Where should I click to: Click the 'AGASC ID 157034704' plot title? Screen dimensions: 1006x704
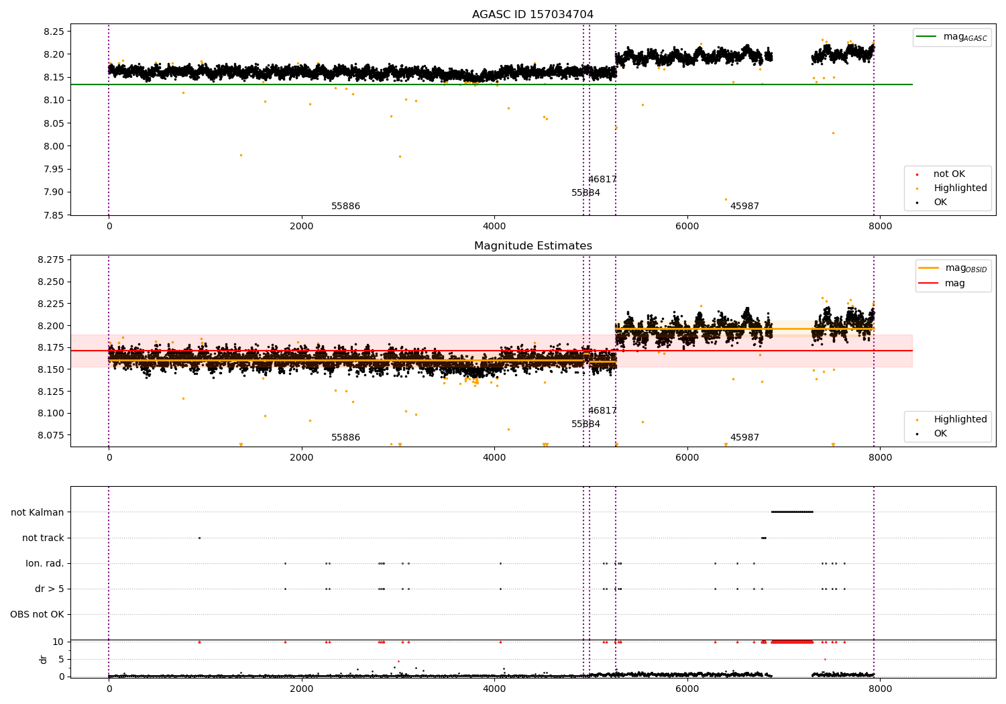533,15
